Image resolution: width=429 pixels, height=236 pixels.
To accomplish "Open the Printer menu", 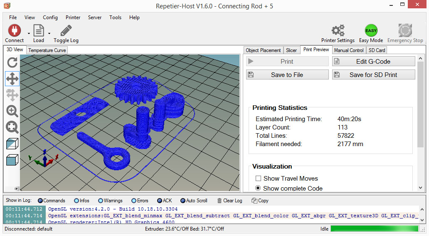I will click(x=73, y=17).
